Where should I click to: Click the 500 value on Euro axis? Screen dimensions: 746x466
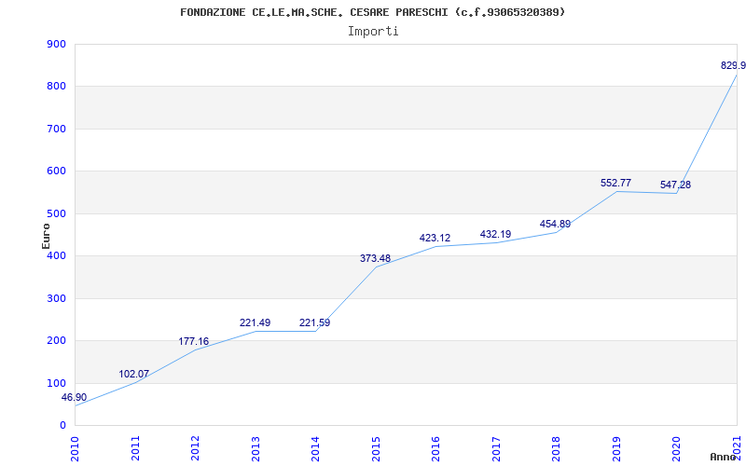(56, 213)
